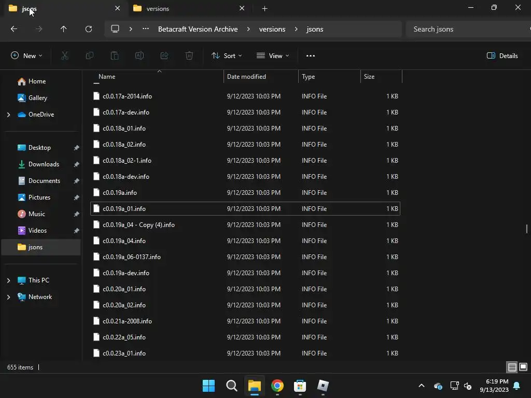
Task: Click the muted volume tray icon
Action: tap(468, 386)
